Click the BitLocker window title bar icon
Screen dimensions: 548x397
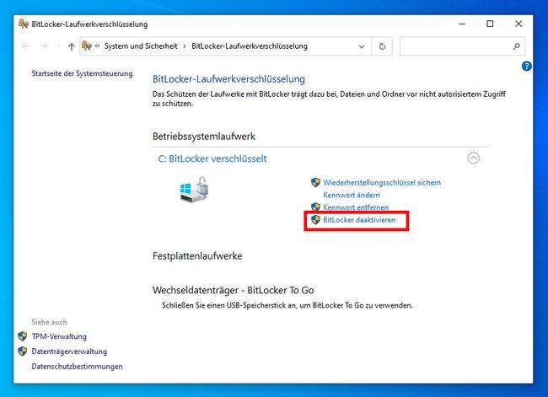tap(24, 24)
